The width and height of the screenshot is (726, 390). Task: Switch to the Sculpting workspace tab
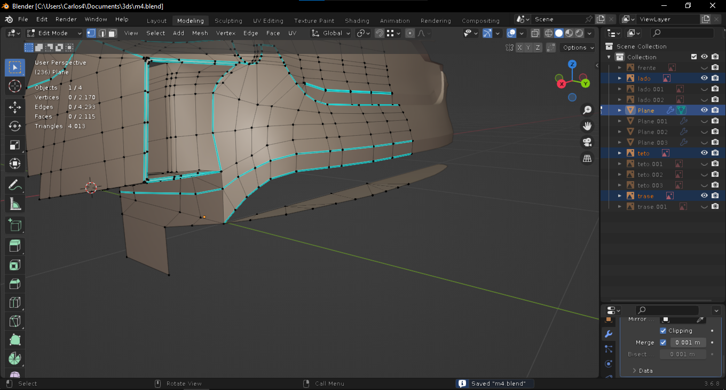[x=228, y=21]
